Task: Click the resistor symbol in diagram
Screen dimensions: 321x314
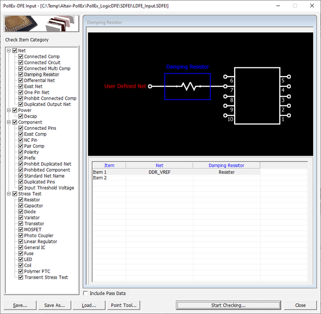Action: point(188,86)
